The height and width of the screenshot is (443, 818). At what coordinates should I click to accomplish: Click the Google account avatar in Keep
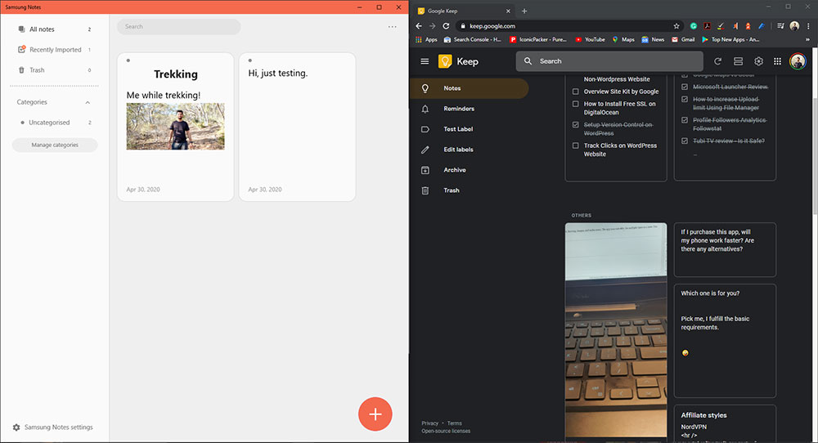pos(798,61)
